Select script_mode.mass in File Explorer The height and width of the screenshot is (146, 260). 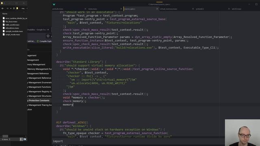click(x=11, y=34)
